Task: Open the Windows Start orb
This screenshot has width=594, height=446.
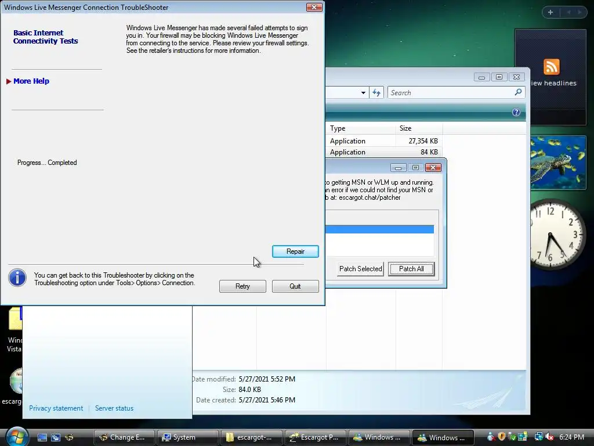Action: point(17,436)
